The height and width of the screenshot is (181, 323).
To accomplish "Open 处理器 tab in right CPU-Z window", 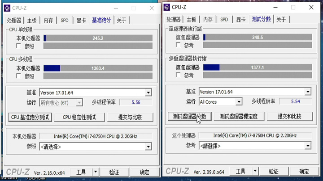I will (174, 20).
